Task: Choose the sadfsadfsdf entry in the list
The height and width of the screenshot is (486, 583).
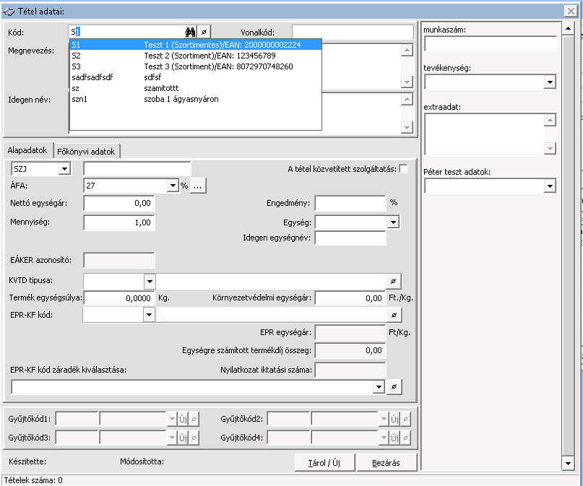Action: tap(196, 77)
